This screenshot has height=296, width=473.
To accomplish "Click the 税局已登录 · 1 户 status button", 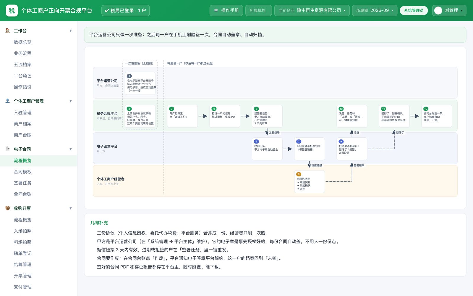I will coord(125,10).
